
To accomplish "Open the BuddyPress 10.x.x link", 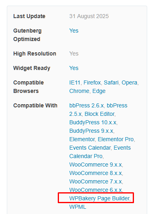I will pyautogui.click(x=93, y=122).
